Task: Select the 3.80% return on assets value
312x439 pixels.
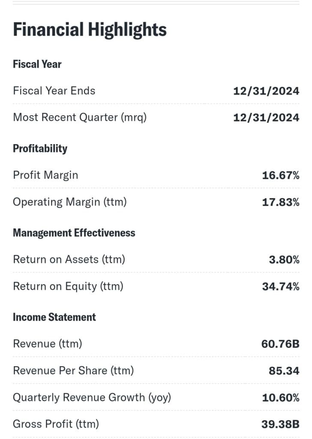Action: click(284, 259)
